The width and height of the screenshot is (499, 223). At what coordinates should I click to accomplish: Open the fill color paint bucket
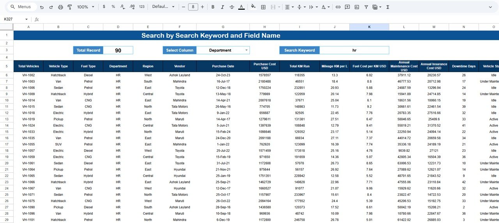point(253,7)
